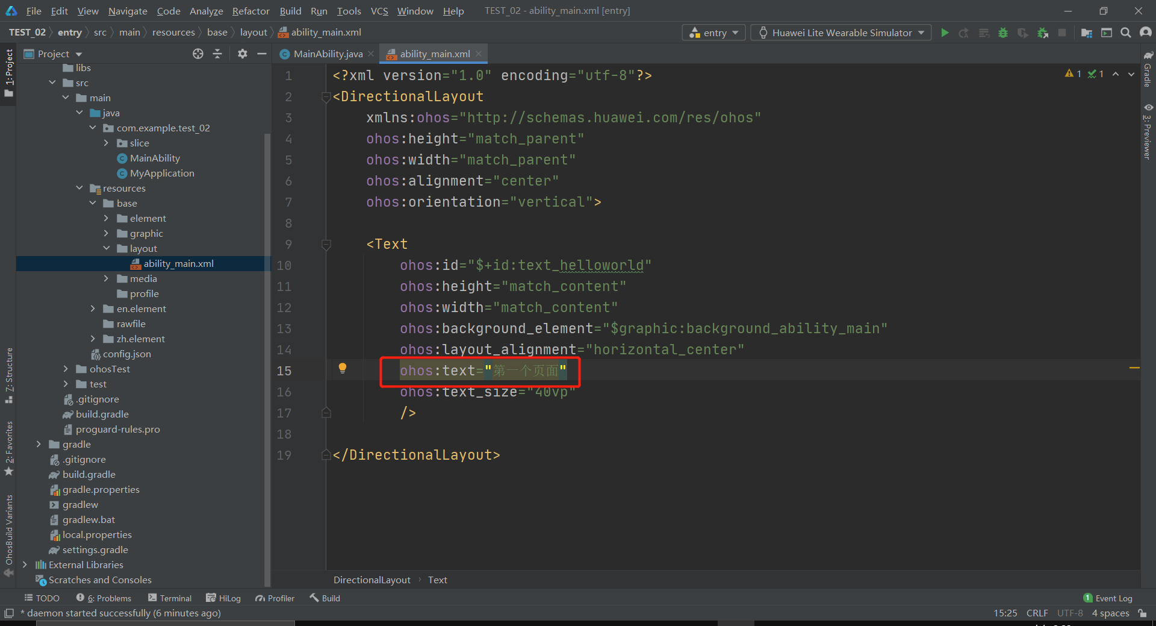Viewport: 1156px width, 626px height.
Task: Click the Attach Debugger to Process icon
Action: pos(1043,33)
